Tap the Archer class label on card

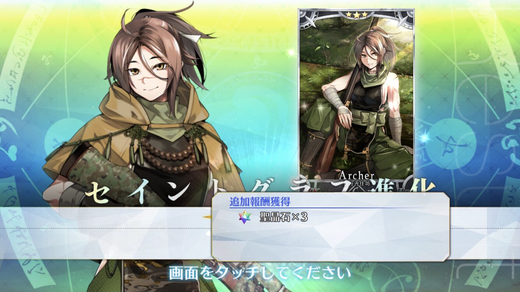pyautogui.click(x=357, y=176)
